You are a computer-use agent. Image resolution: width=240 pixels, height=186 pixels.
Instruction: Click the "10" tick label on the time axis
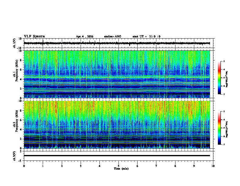(213, 166)
